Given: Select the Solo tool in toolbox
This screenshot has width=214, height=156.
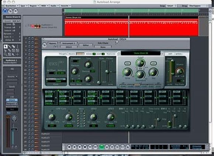Looking at the screenshot, I should [x=14, y=51].
